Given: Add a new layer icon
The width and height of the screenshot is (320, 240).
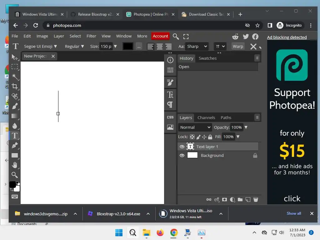Looking at the screenshot, I should click(248, 199).
